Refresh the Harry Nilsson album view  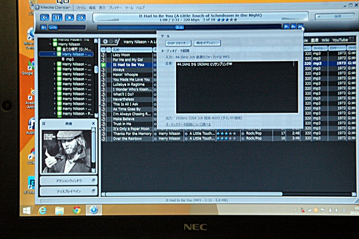tap(117, 42)
